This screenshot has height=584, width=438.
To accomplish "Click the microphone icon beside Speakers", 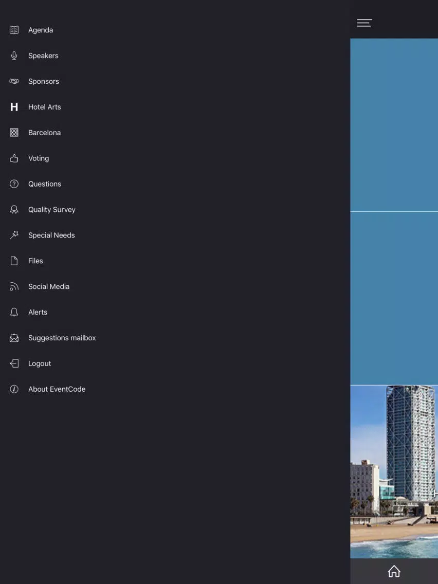I will coord(14,56).
